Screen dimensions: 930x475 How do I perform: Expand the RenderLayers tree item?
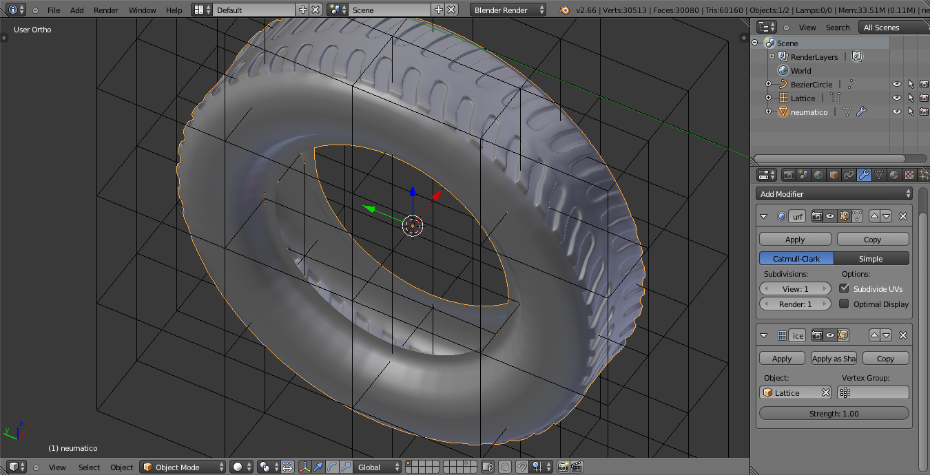point(772,56)
